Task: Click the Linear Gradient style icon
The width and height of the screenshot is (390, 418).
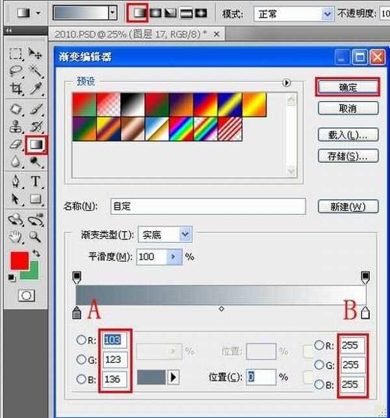Action: [x=140, y=12]
